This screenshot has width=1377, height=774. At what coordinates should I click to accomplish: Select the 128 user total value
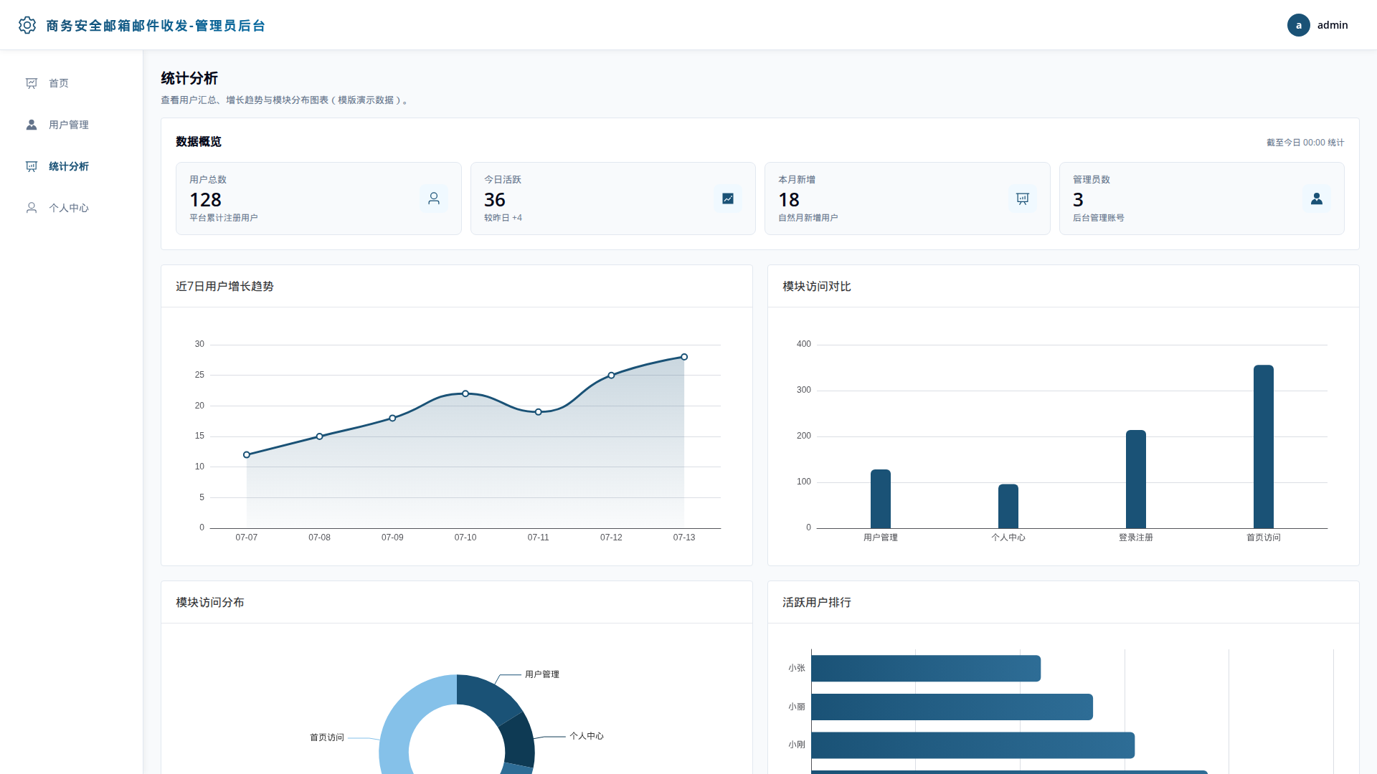point(205,200)
